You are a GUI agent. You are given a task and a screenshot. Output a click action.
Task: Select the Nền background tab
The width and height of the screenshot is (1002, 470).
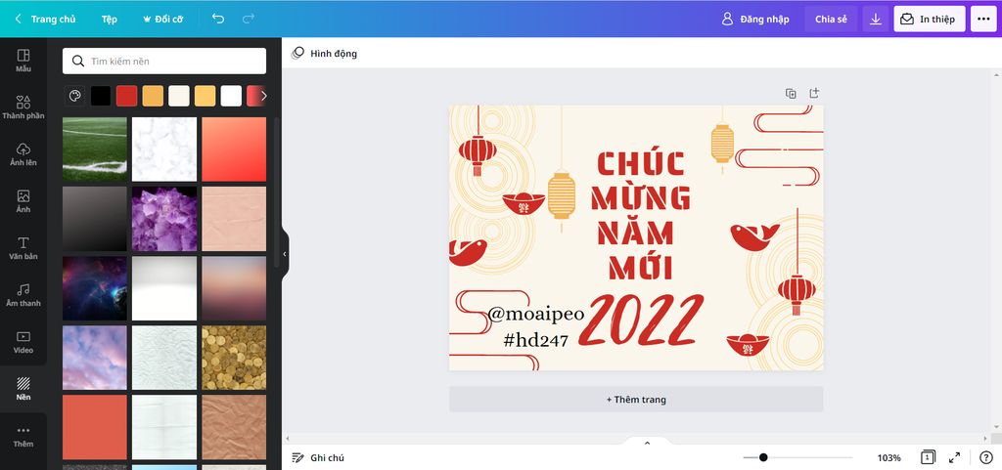[23, 388]
